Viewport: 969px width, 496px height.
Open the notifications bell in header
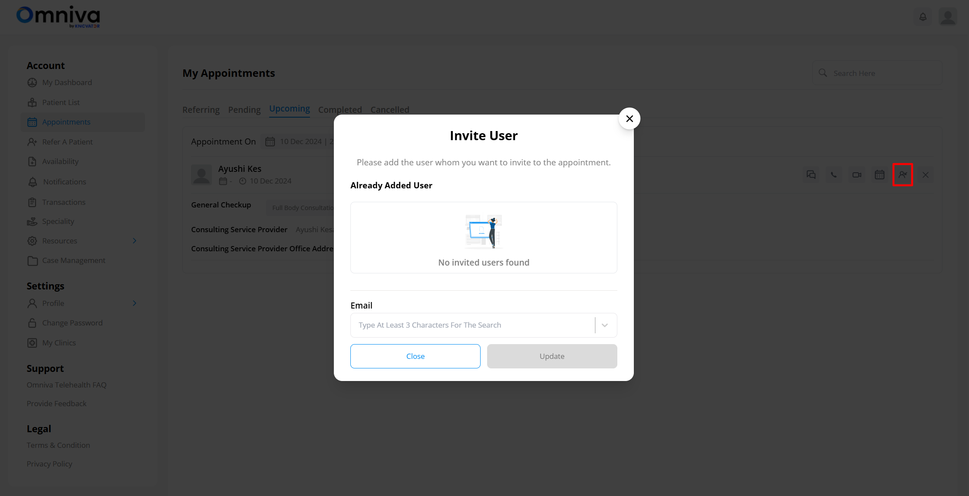tap(923, 17)
